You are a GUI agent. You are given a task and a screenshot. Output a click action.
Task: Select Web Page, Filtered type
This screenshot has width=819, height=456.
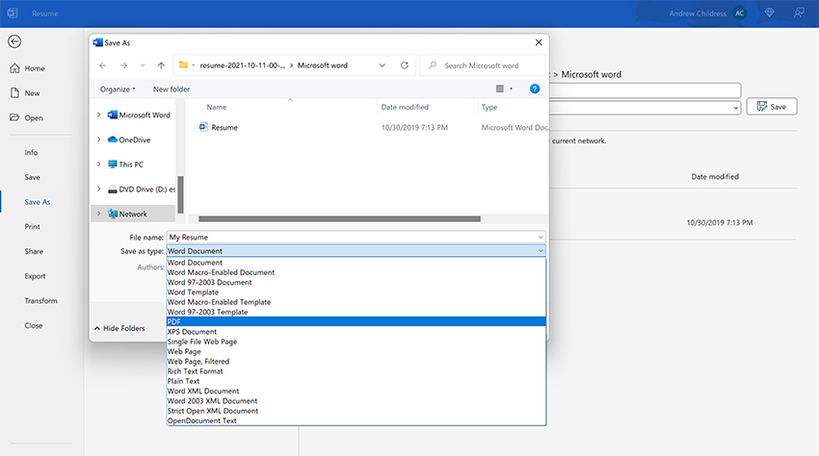(x=357, y=362)
